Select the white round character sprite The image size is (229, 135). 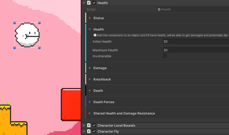(x=27, y=35)
